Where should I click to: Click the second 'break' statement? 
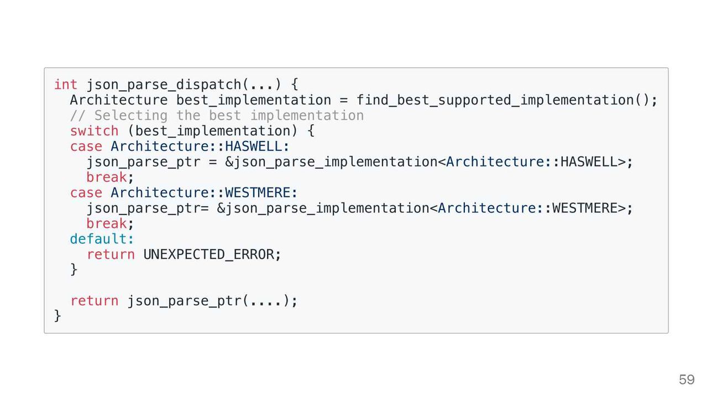106,224
